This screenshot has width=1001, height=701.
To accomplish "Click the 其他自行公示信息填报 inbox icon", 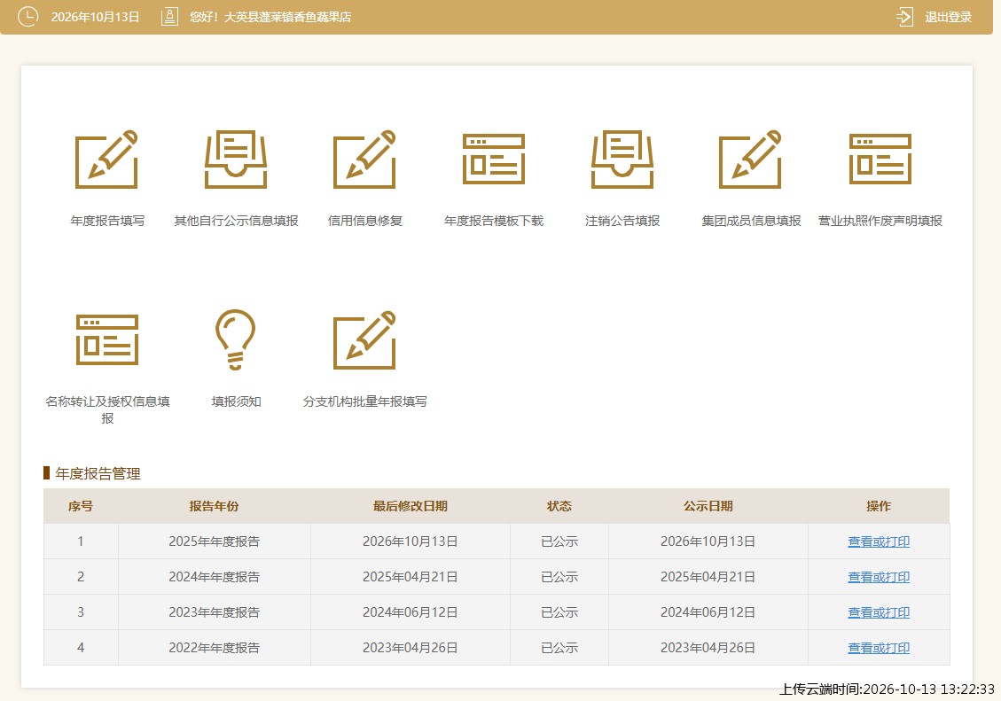I will 236,160.
